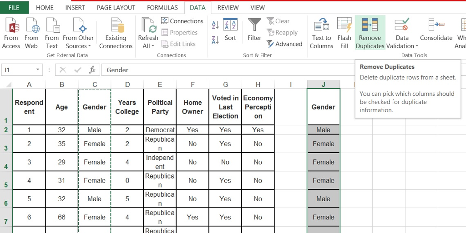
Task: Click cell J1 with Gender heading
Action: click(324, 107)
